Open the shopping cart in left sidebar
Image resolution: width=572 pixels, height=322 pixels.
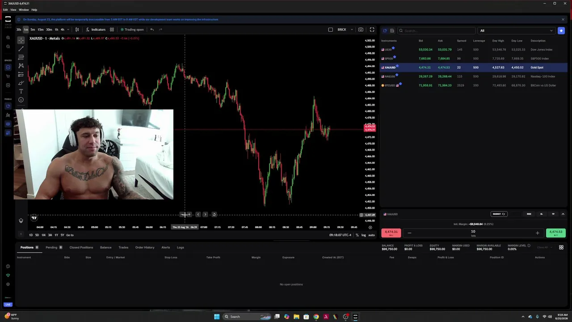coord(8,76)
